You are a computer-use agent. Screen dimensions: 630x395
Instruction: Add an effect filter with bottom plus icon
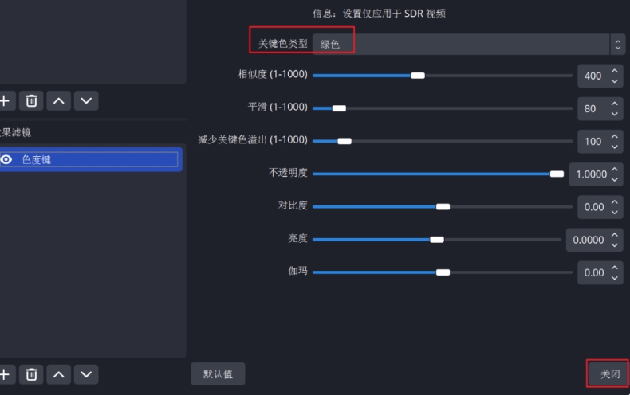click(x=6, y=374)
